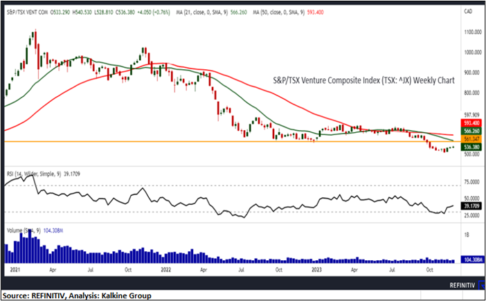Click the 536.380 last price axis tag
The height and width of the screenshot is (301, 486).
pos(471,147)
